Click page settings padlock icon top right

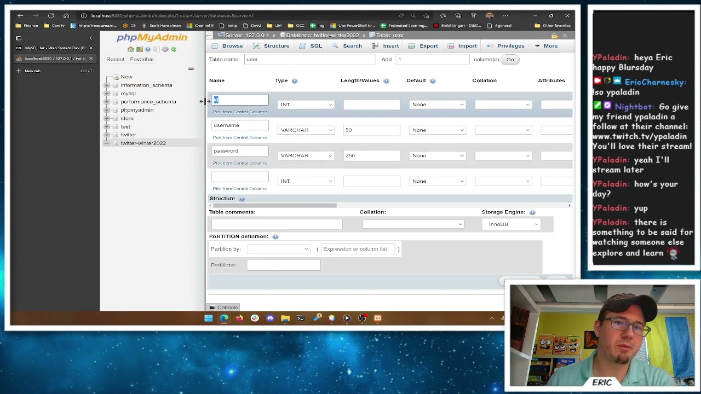tap(554, 36)
